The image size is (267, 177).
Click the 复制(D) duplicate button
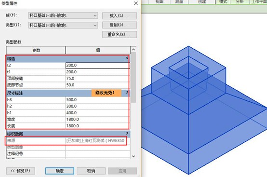click(120, 25)
